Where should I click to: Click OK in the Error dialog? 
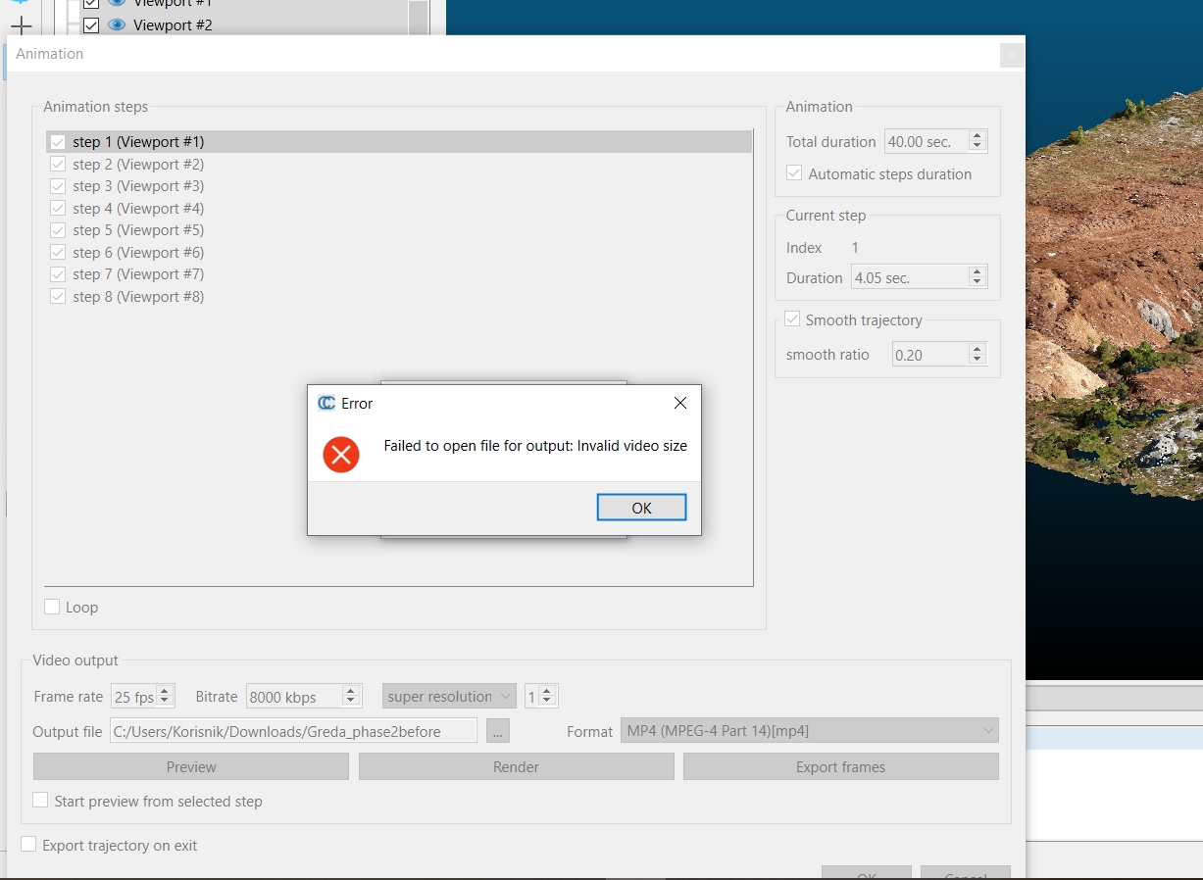[x=641, y=508]
